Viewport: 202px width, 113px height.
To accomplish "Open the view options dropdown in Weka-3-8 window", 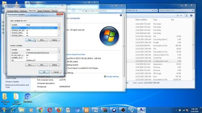I will tap(181, 15).
